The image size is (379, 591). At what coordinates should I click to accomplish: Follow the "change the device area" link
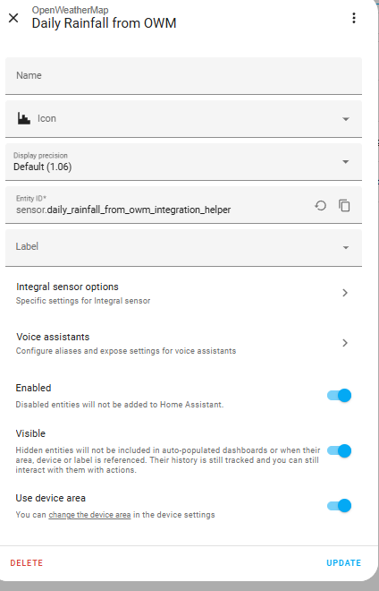[89, 515]
